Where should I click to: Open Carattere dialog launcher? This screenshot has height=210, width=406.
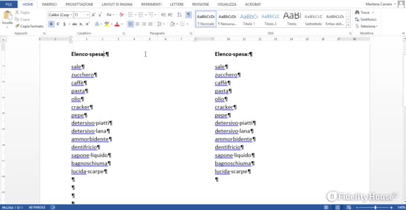[124, 33]
